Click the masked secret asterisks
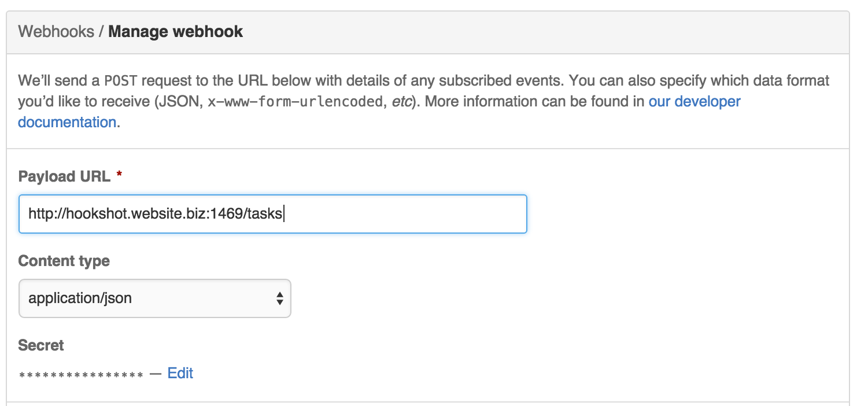The image size is (857, 406). point(81,375)
